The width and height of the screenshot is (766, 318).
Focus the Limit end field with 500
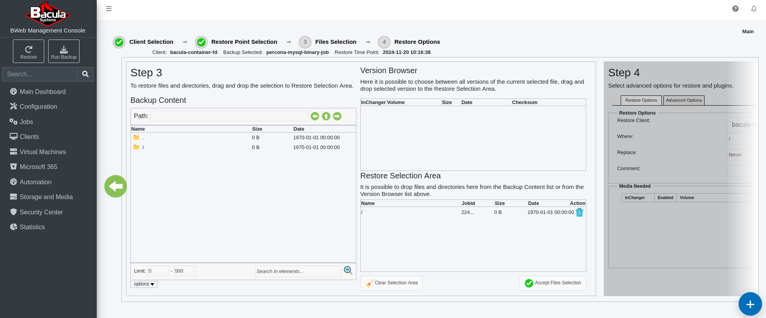coord(185,271)
